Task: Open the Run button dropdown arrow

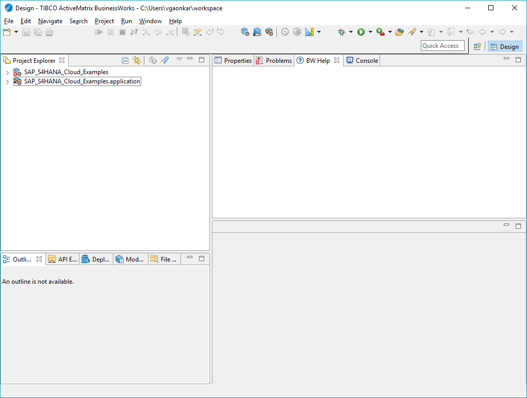Action: click(370, 32)
